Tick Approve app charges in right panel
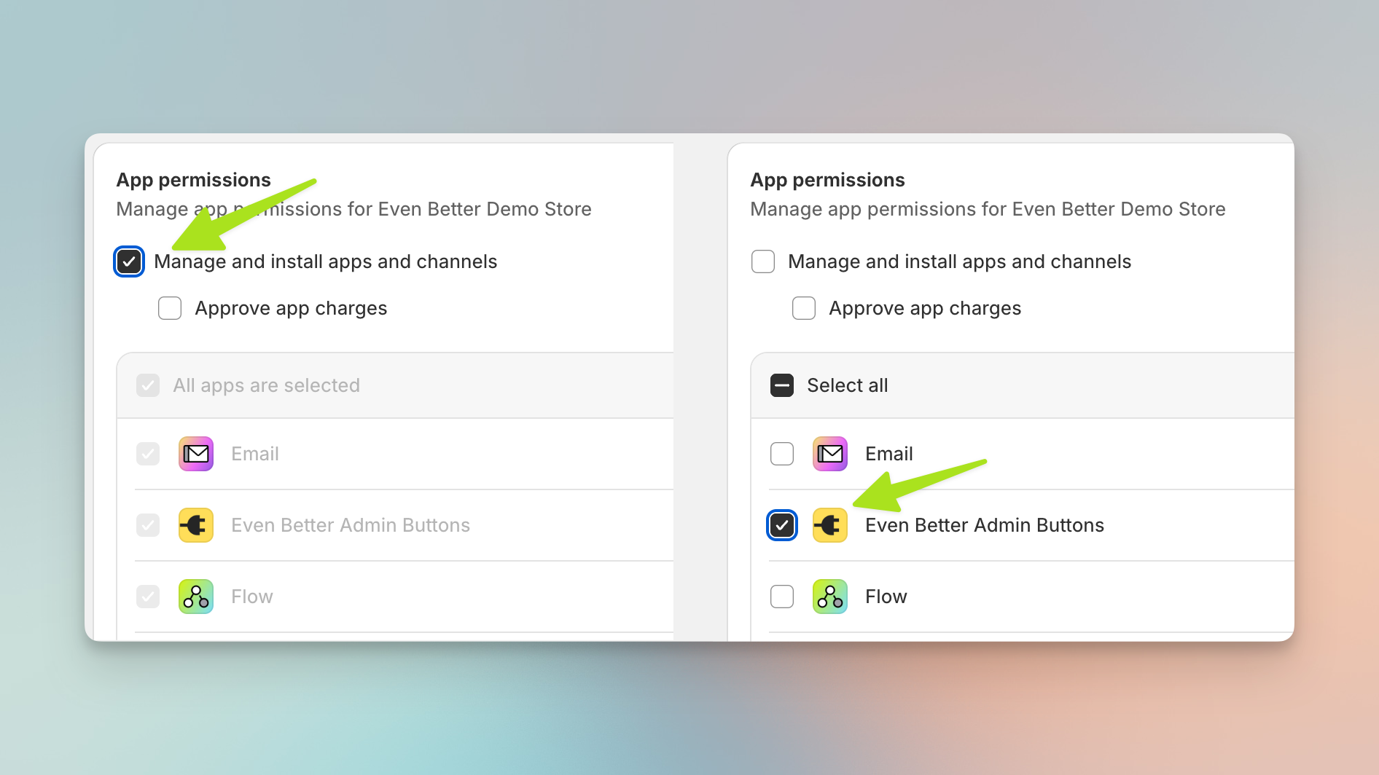 804,308
